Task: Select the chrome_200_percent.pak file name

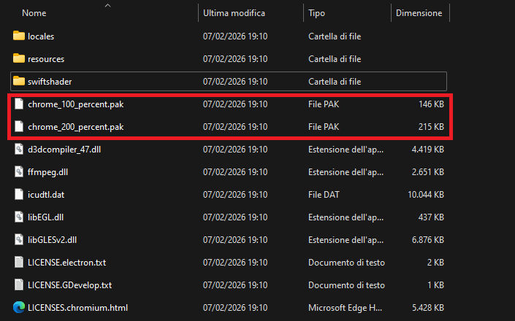Action: tap(75, 127)
